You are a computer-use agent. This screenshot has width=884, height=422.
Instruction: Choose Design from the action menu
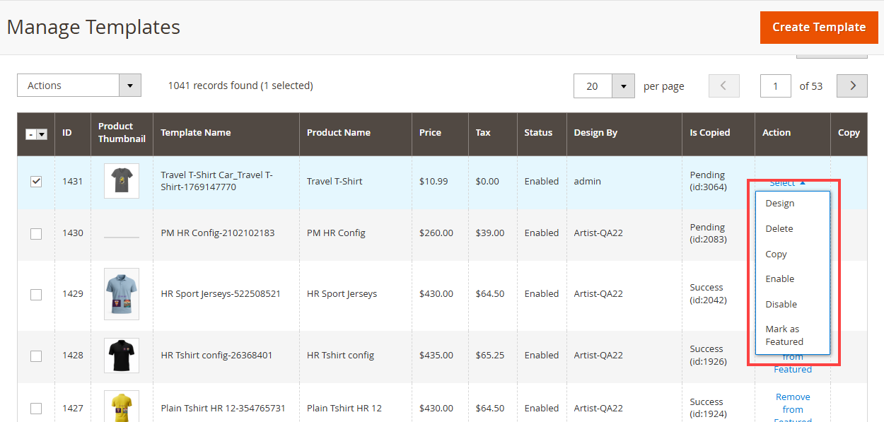(780, 204)
